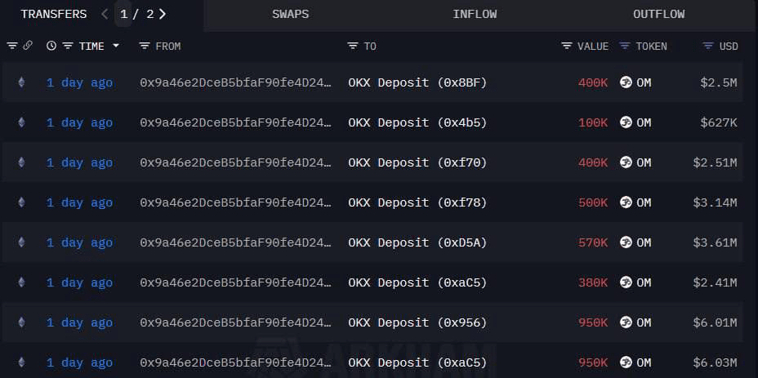758x378 pixels.
Task: Click Ethereum icon in the 0xf70 row
Action: tap(21, 162)
